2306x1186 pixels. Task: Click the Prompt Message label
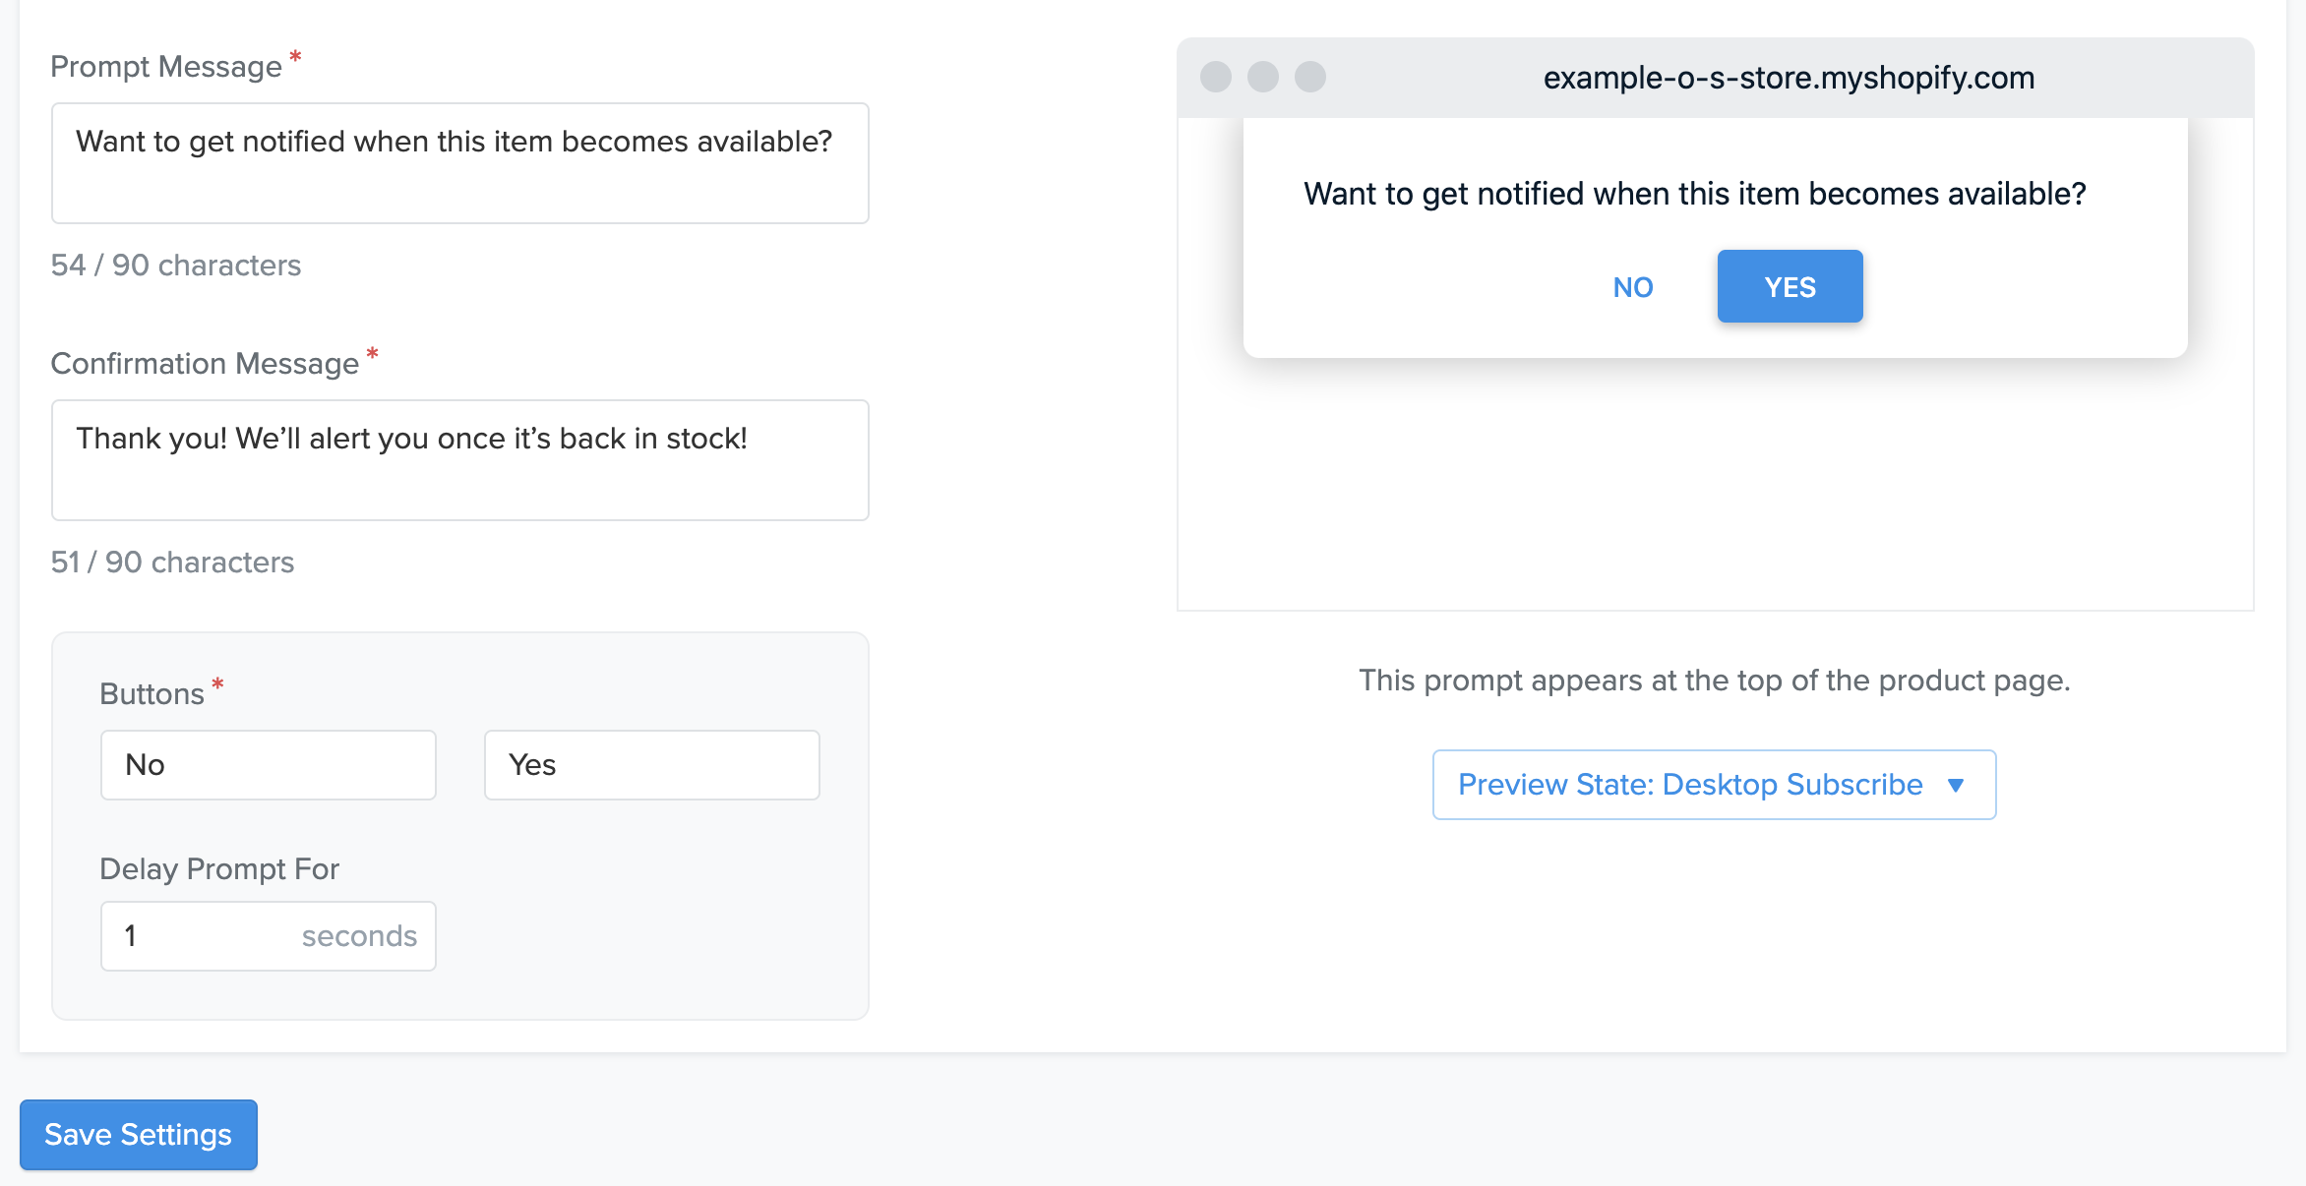coord(166,67)
